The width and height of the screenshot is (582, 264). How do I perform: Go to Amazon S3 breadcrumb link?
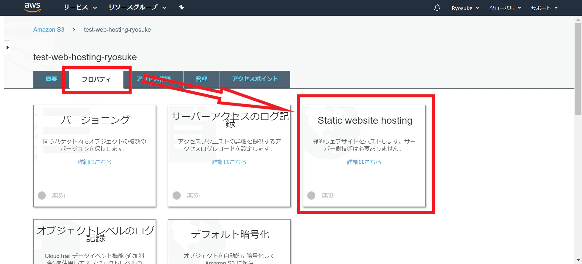49,30
